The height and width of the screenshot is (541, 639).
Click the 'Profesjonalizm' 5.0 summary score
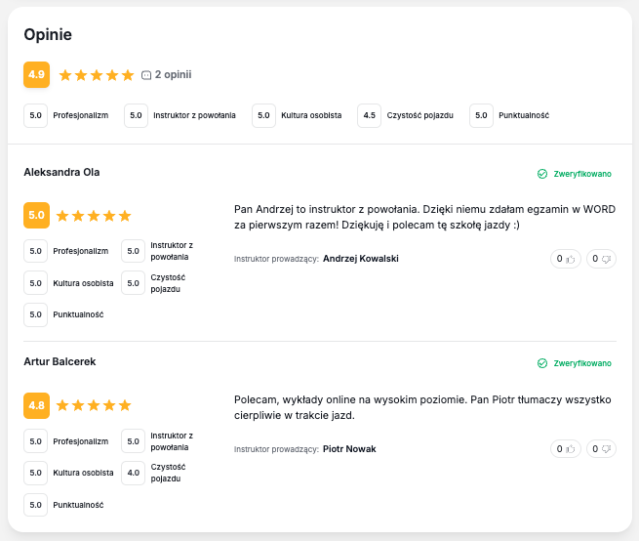36,115
